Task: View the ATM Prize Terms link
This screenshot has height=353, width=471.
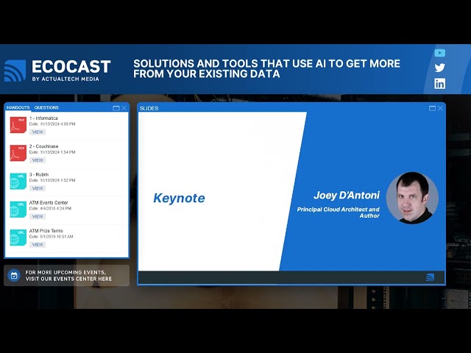Action: 38,245
